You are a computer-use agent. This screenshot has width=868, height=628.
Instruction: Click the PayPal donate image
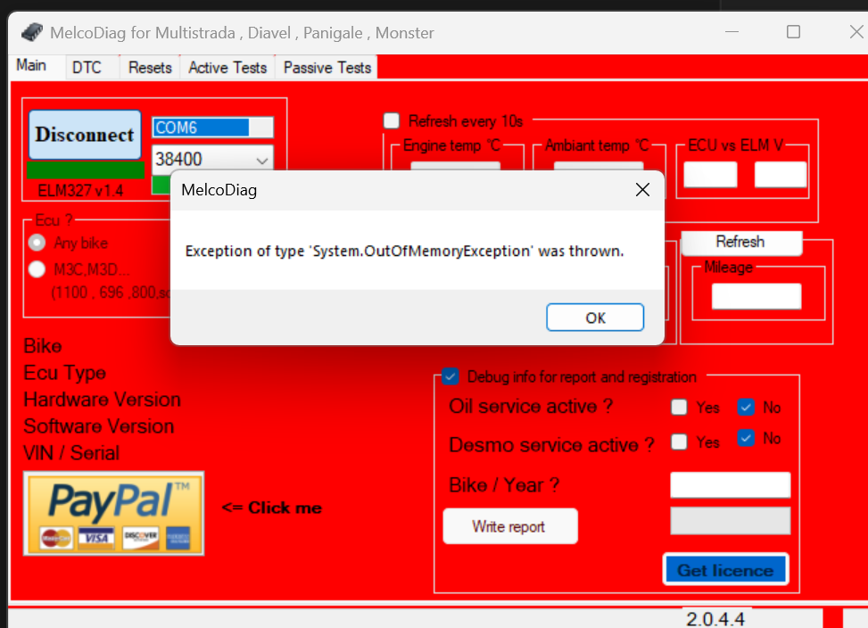coord(113,513)
